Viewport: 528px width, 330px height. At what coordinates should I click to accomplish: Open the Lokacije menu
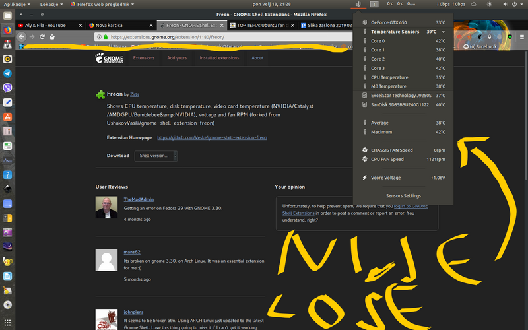point(51,4)
